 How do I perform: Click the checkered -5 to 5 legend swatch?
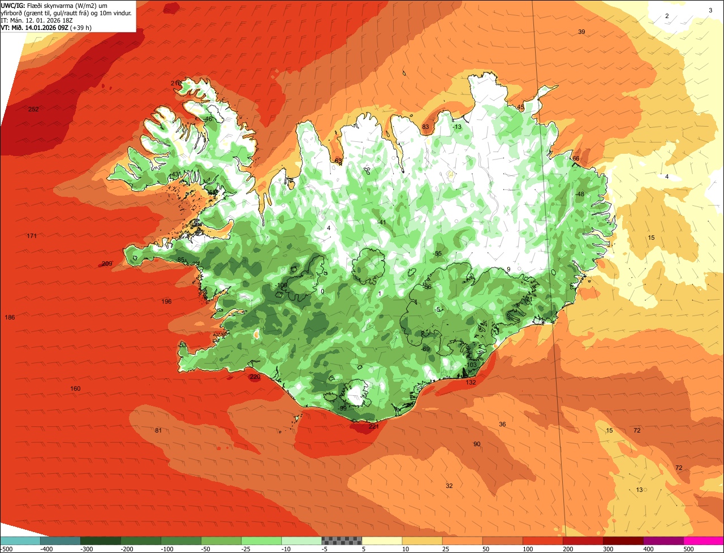pyautogui.click(x=342, y=541)
